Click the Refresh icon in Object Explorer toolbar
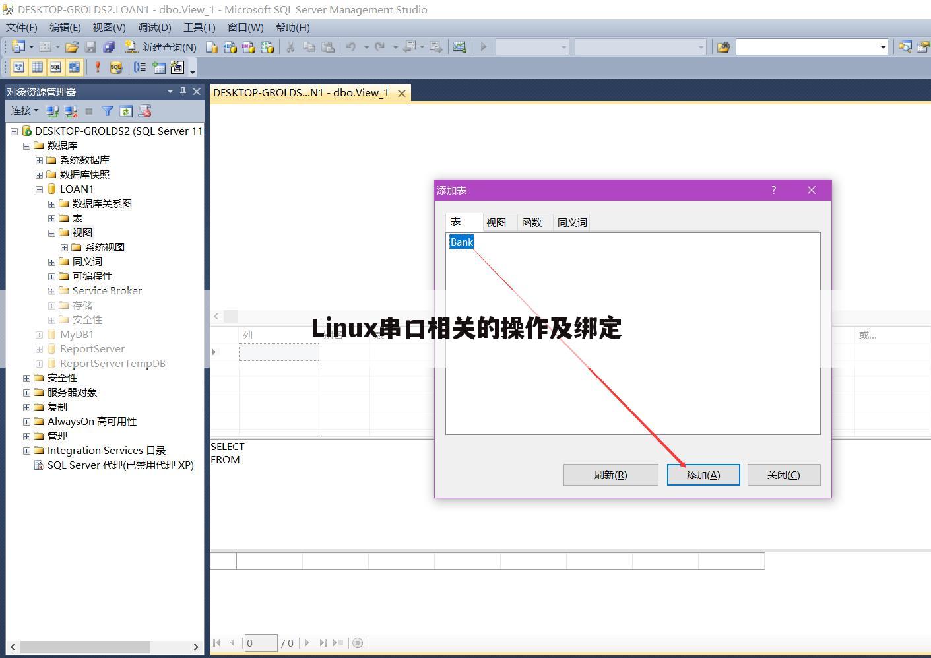Screen dimensions: 931x658 (126, 111)
